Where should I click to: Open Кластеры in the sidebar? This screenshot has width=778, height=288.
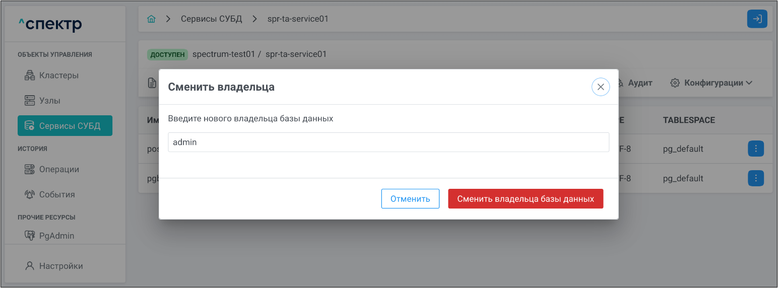pos(59,76)
